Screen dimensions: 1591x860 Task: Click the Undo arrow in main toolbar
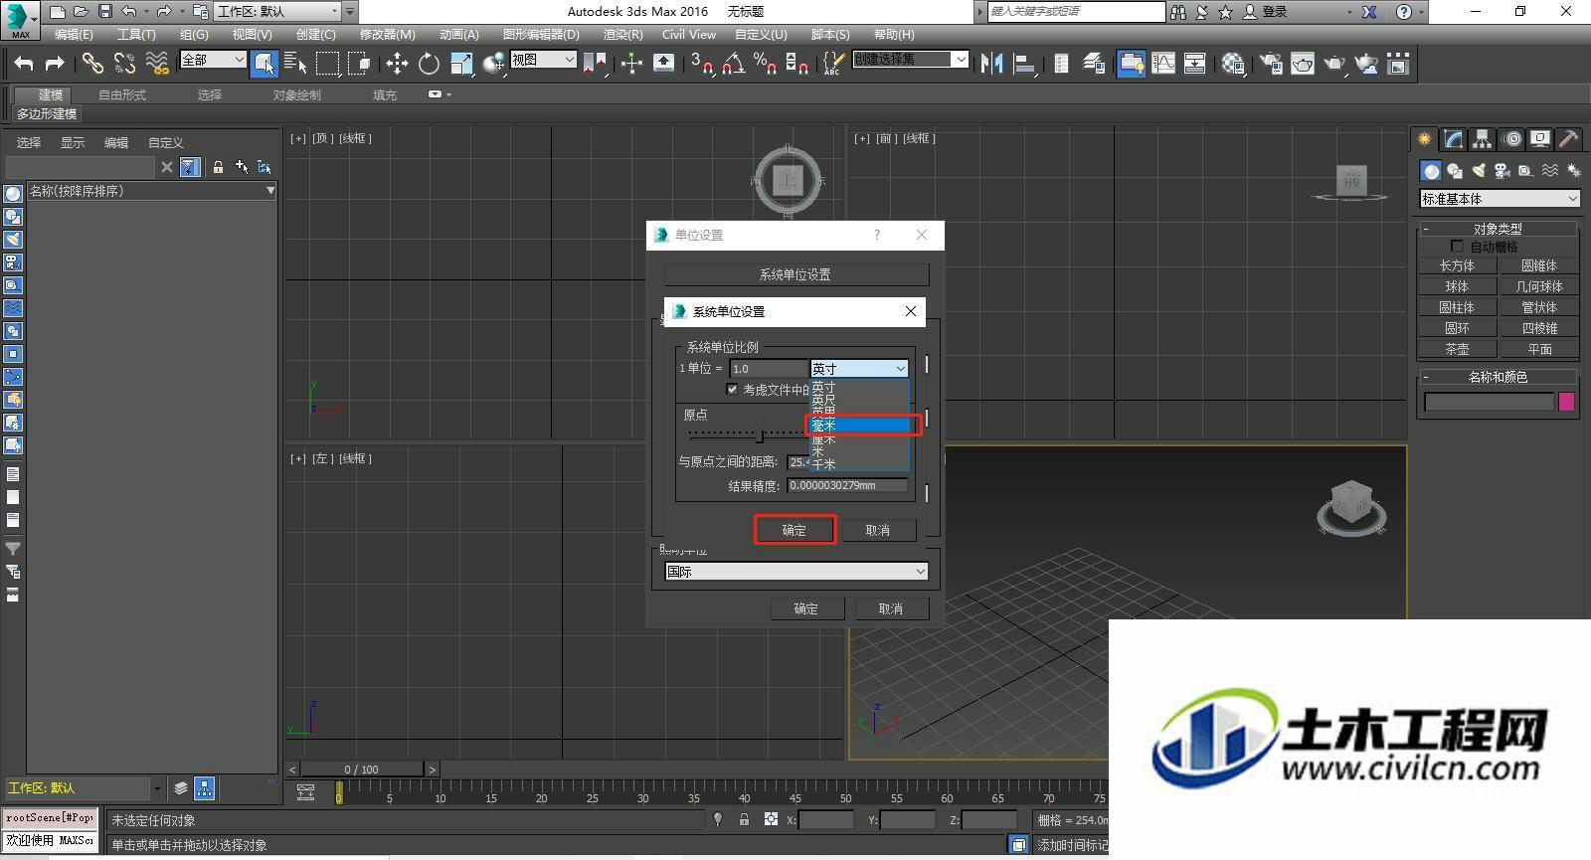[x=24, y=64]
